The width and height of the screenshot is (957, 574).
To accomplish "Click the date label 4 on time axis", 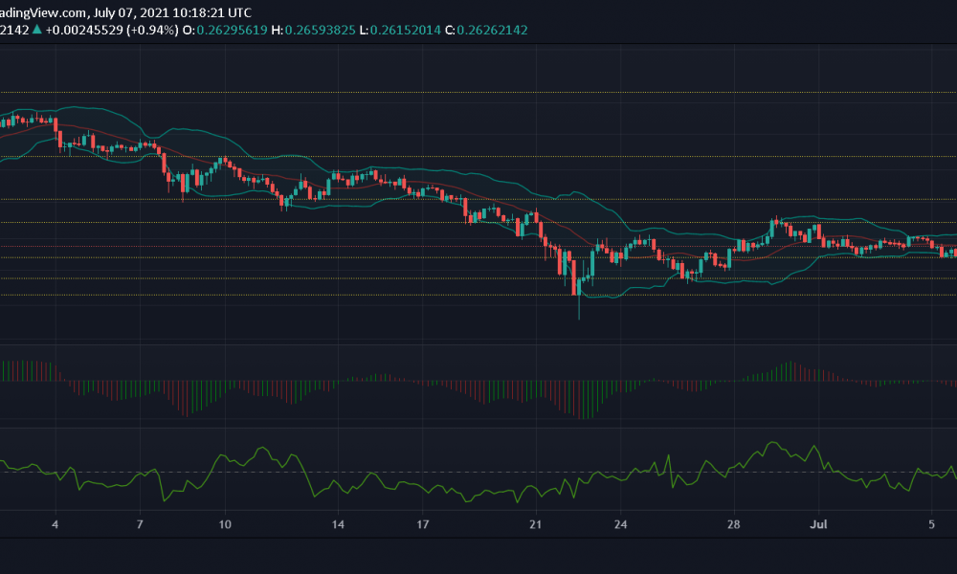I will pos(56,524).
